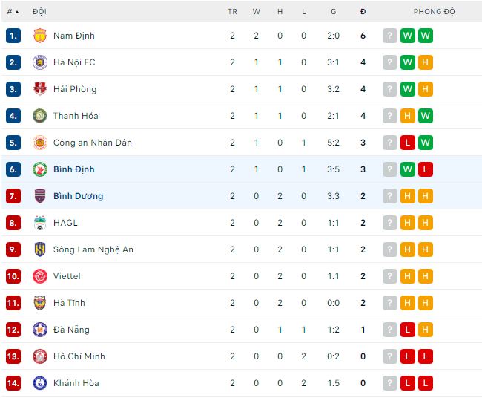Click Bình Định's red L form badge
The width and height of the screenshot is (482, 398).
(x=426, y=169)
